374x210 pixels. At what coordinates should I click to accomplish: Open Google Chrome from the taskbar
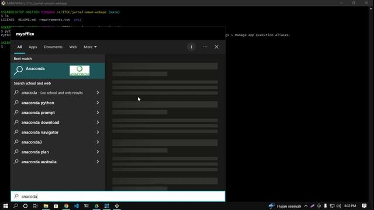(x=66, y=206)
